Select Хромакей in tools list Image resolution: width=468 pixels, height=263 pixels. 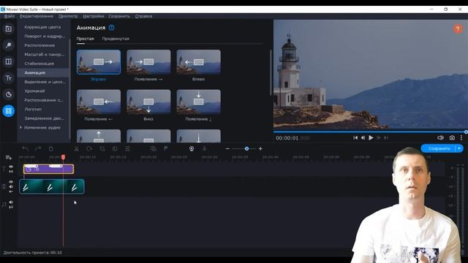[x=34, y=91]
